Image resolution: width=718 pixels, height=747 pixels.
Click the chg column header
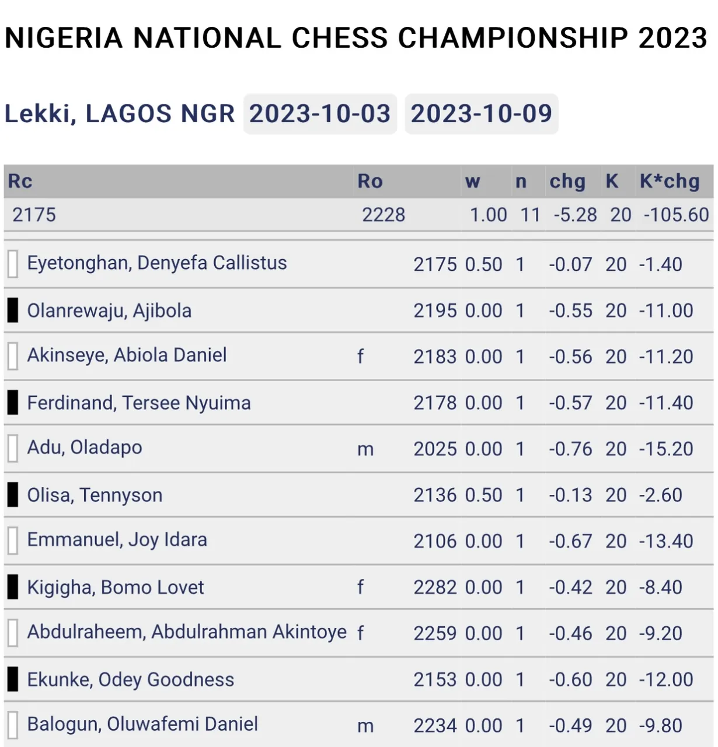coord(567,181)
